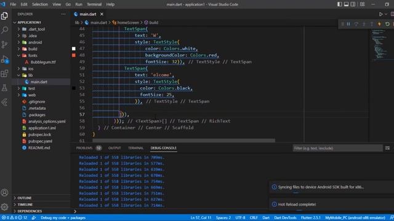Click the Run play button in editor title

(x=381, y=14)
